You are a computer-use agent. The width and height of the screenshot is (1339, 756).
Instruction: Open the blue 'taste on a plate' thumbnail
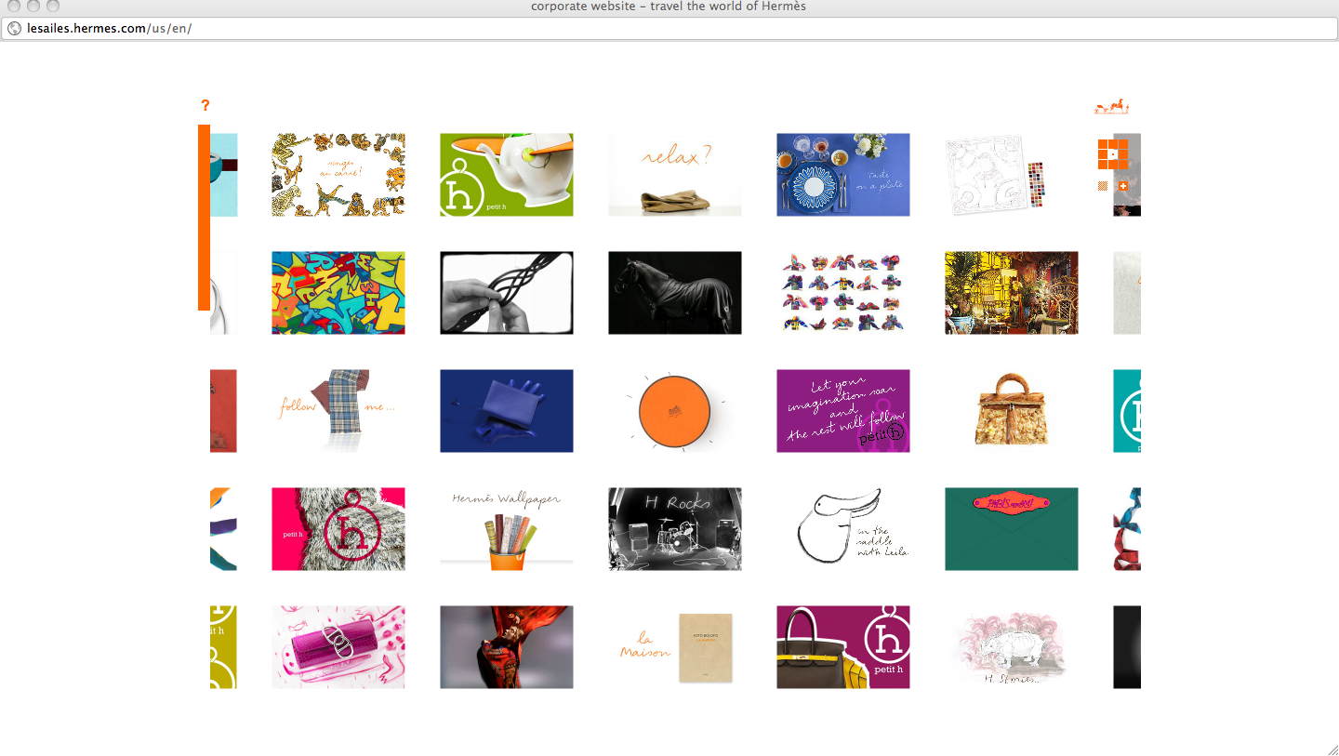(x=843, y=175)
